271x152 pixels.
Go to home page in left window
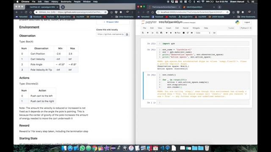[30, 12]
